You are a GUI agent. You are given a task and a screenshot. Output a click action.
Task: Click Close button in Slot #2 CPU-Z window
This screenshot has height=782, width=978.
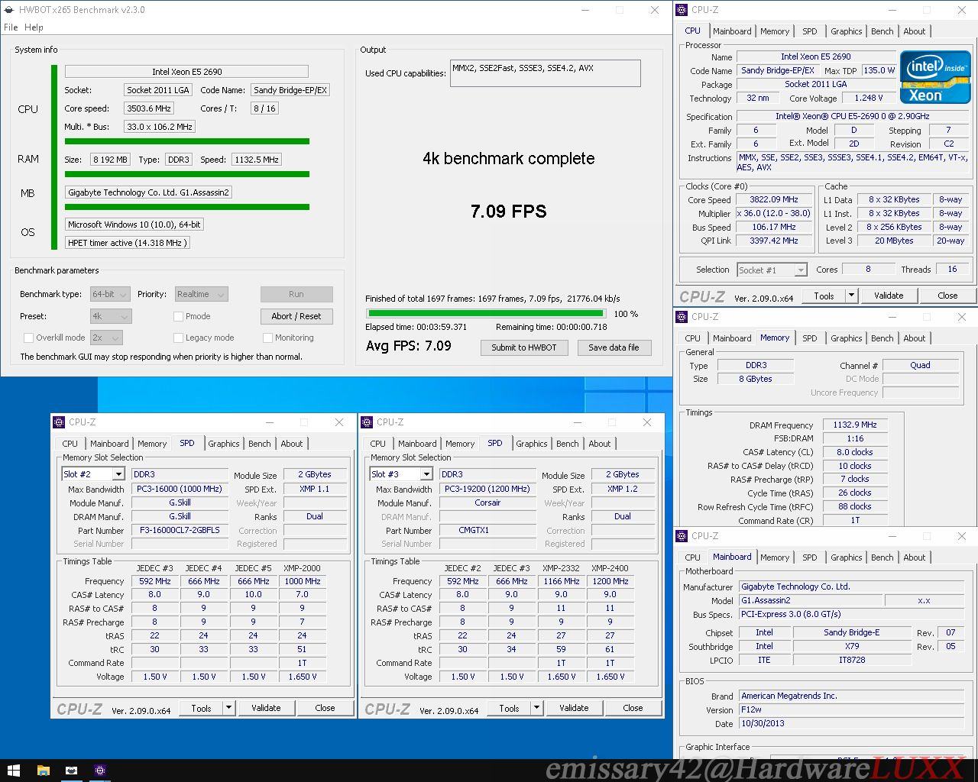point(325,708)
